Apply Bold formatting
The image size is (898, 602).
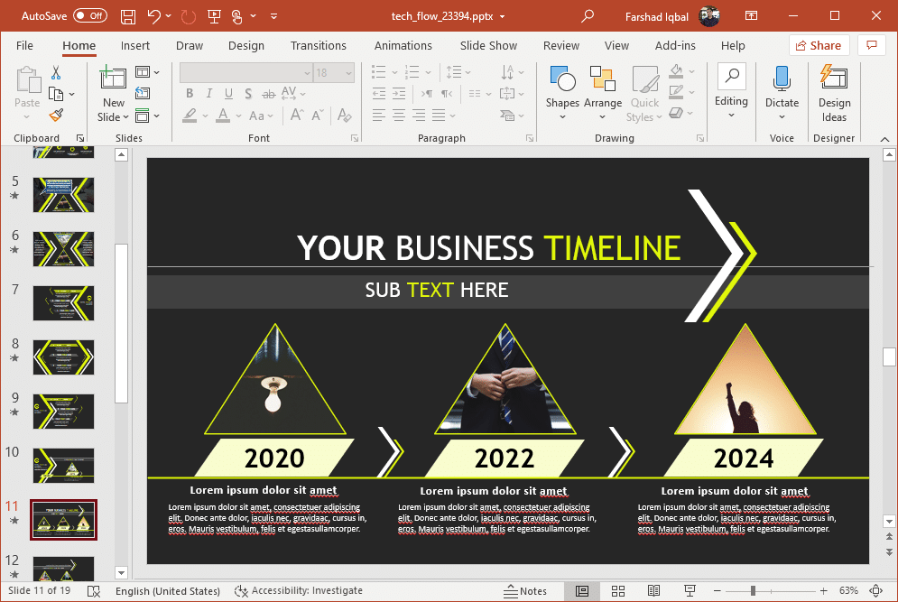(x=190, y=93)
